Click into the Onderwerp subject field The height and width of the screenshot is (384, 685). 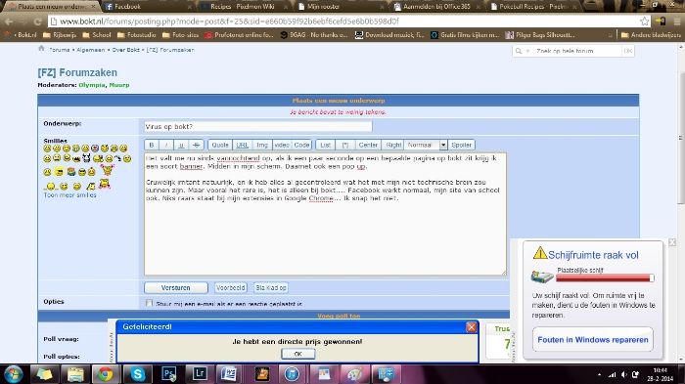click(x=257, y=127)
